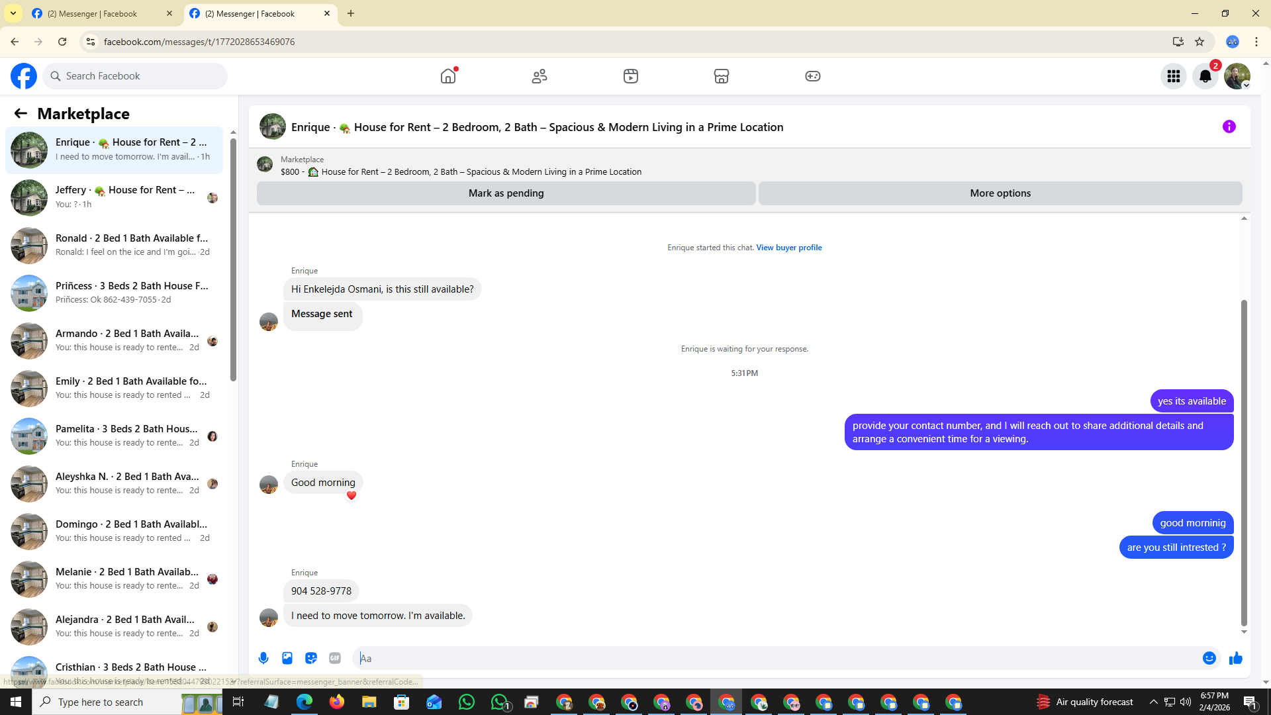Go to the Marketplace tab in top navigation

click(x=721, y=76)
